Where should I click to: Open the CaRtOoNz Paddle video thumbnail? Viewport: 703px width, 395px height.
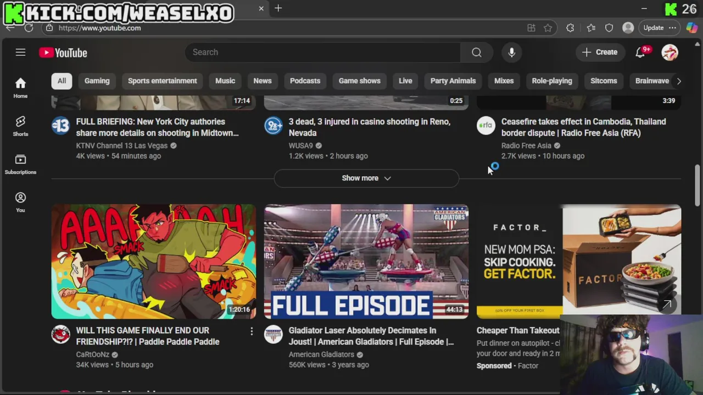(154, 262)
